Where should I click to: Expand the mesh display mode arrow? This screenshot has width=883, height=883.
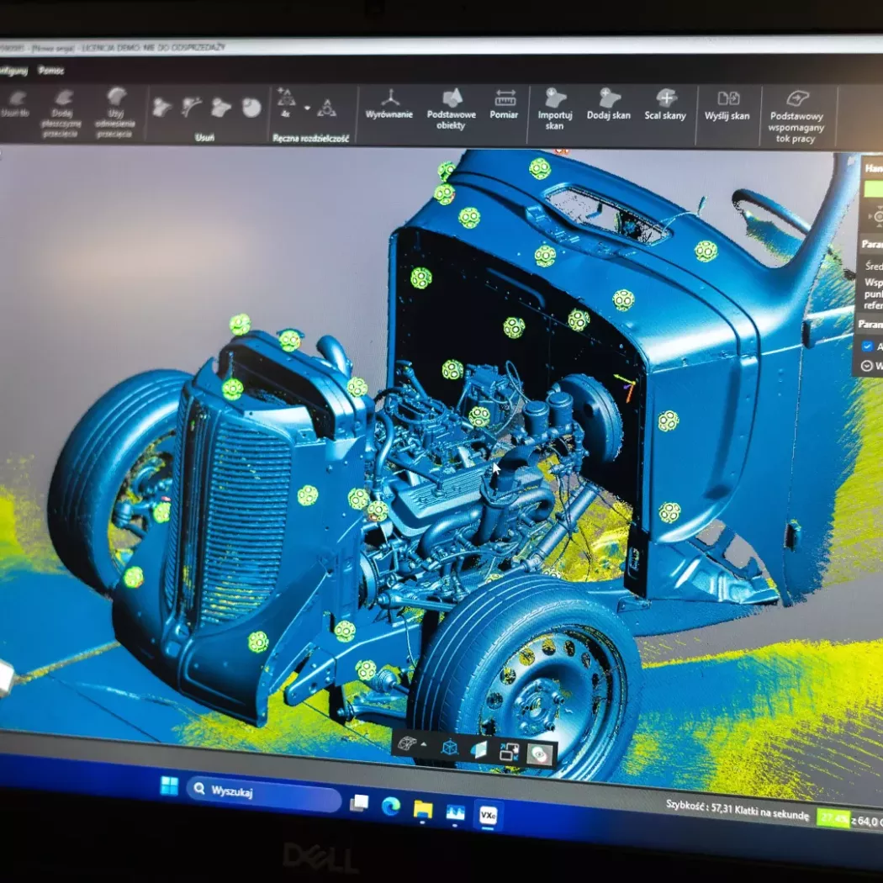(x=423, y=744)
